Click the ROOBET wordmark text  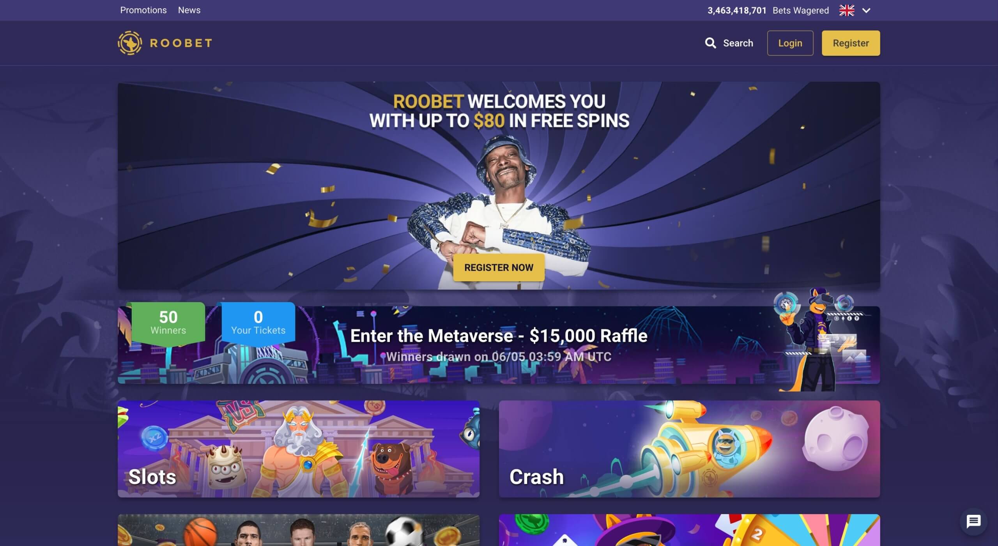pos(181,43)
